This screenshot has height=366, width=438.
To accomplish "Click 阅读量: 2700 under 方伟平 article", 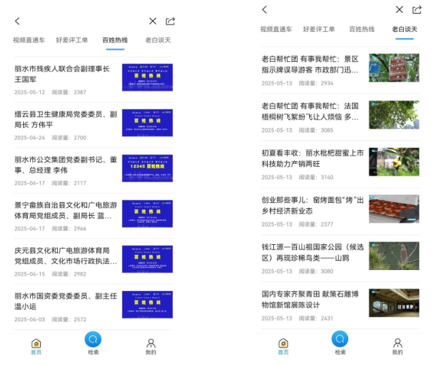I will (69, 138).
